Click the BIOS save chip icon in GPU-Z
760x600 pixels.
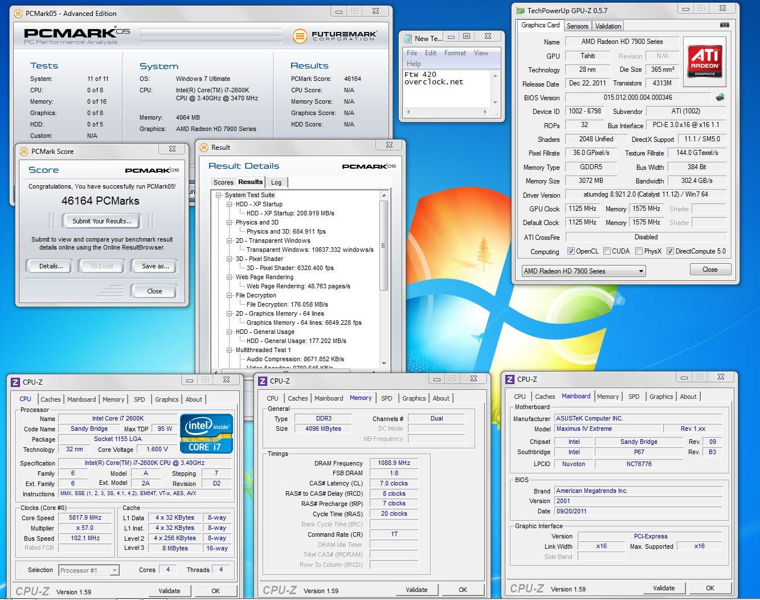click(x=720, y=97)
